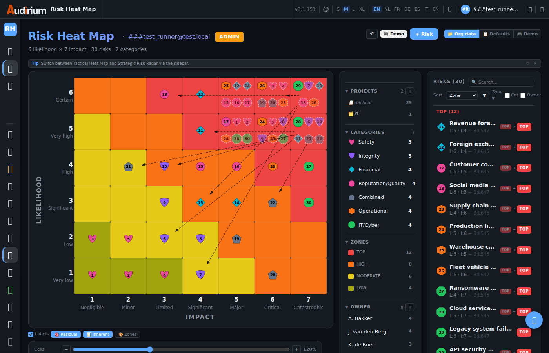Switch to the Defaults tab
The width and height of the screenshot is (549, 353).
pos(496,34)
